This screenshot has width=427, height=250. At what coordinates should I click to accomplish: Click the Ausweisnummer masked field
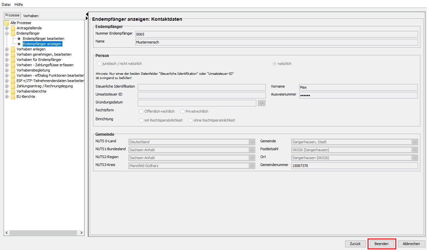[x=358, y=95]
